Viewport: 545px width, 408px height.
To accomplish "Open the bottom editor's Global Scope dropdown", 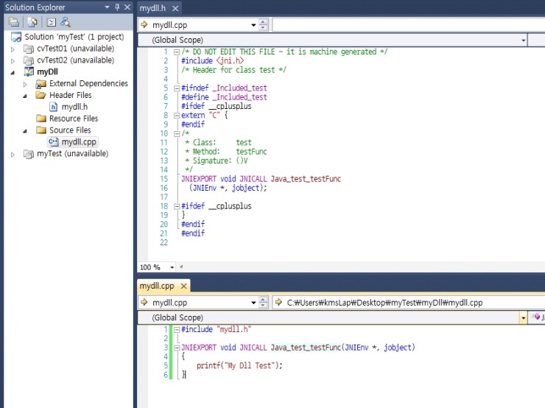I will 523,317.
